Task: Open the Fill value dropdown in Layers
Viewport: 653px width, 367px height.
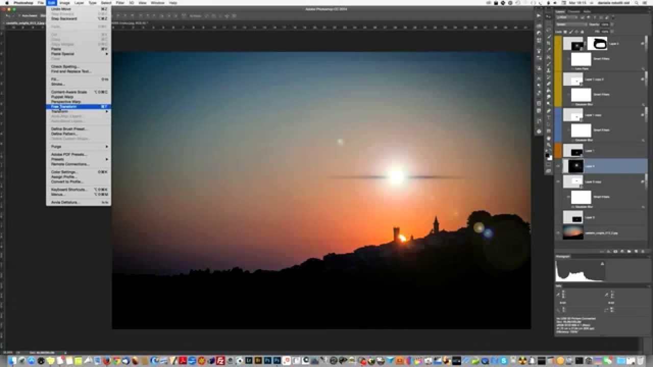Action: coord(612,31)
